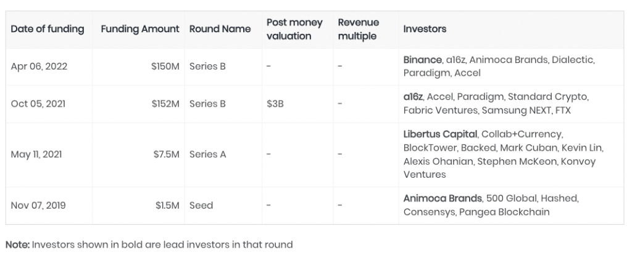Click the $3B post money valuation

[275, 104]
